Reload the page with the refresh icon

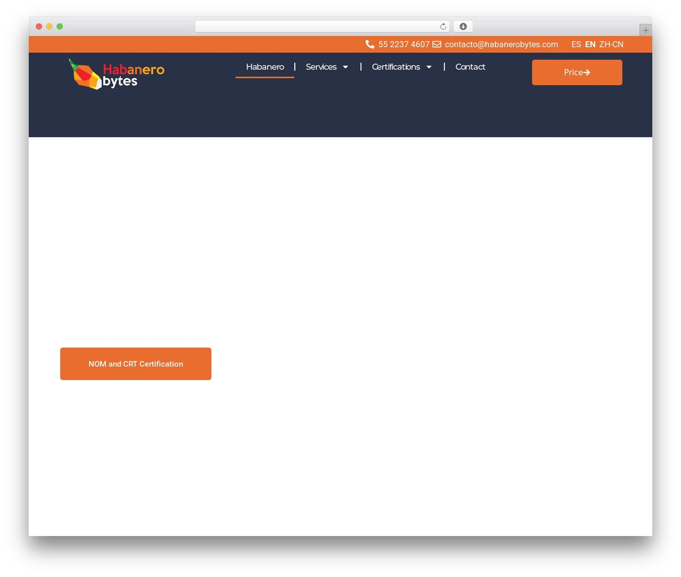point(443,27)
